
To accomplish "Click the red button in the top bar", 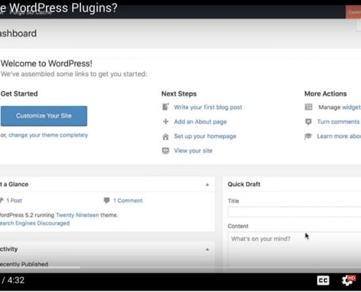I will point(353,12).
